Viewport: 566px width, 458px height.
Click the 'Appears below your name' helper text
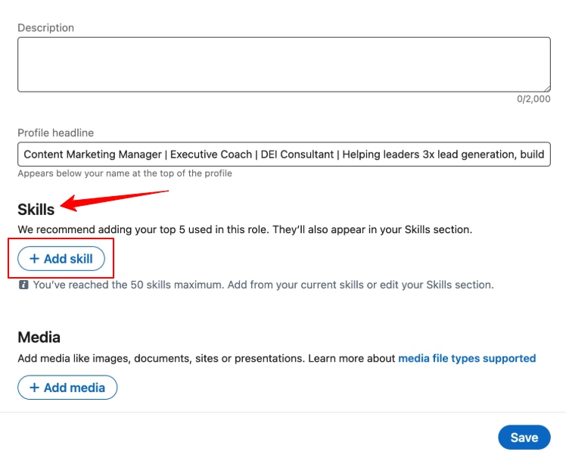pyautogui.click(x=125, y=173)
